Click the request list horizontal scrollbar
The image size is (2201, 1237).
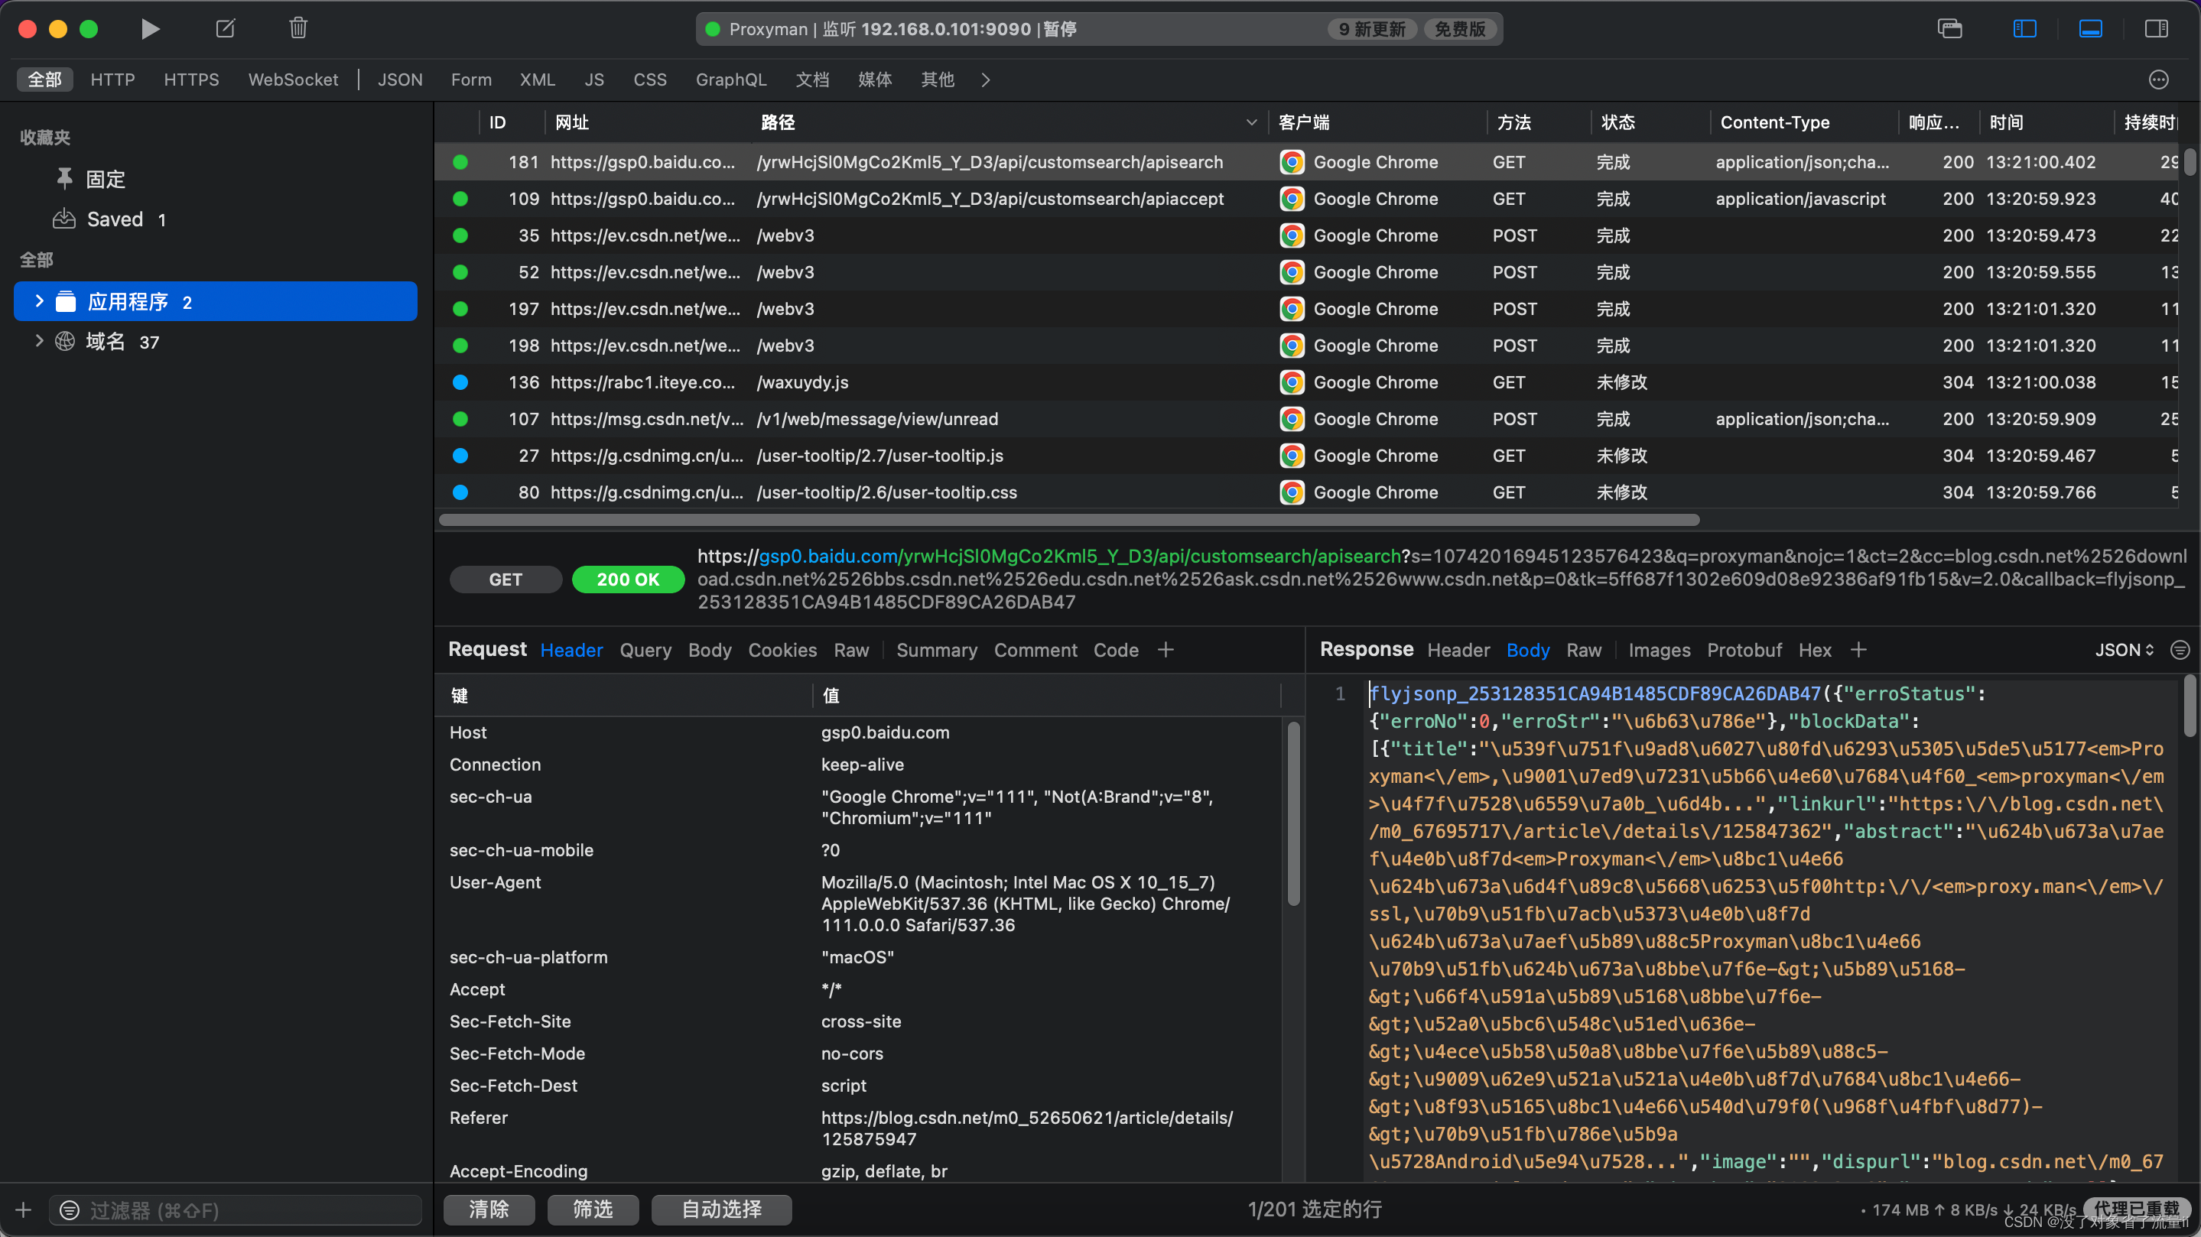tap(1068, 520)
